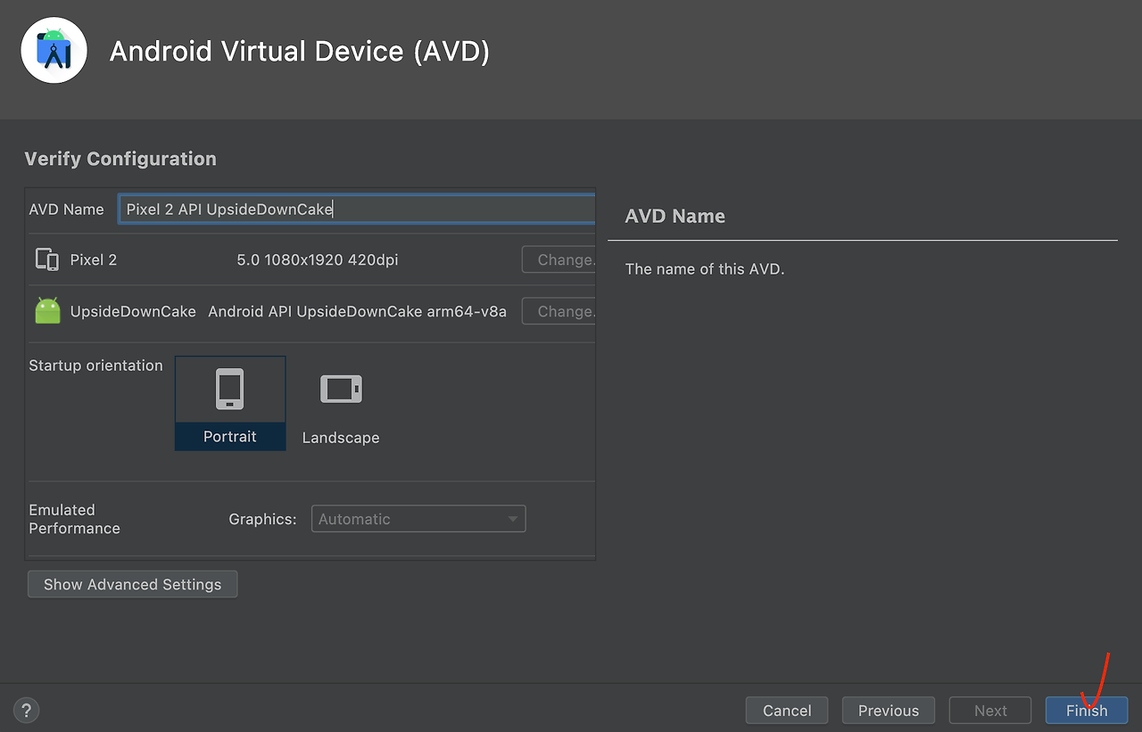Click the 'Pixel 2' device name text
The image size is (1142, 732).
point(94,260)
